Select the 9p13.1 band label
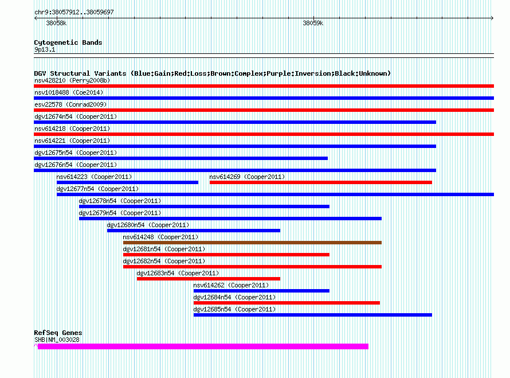This screenshot has height=378, width=510. [x=45, y=49]
